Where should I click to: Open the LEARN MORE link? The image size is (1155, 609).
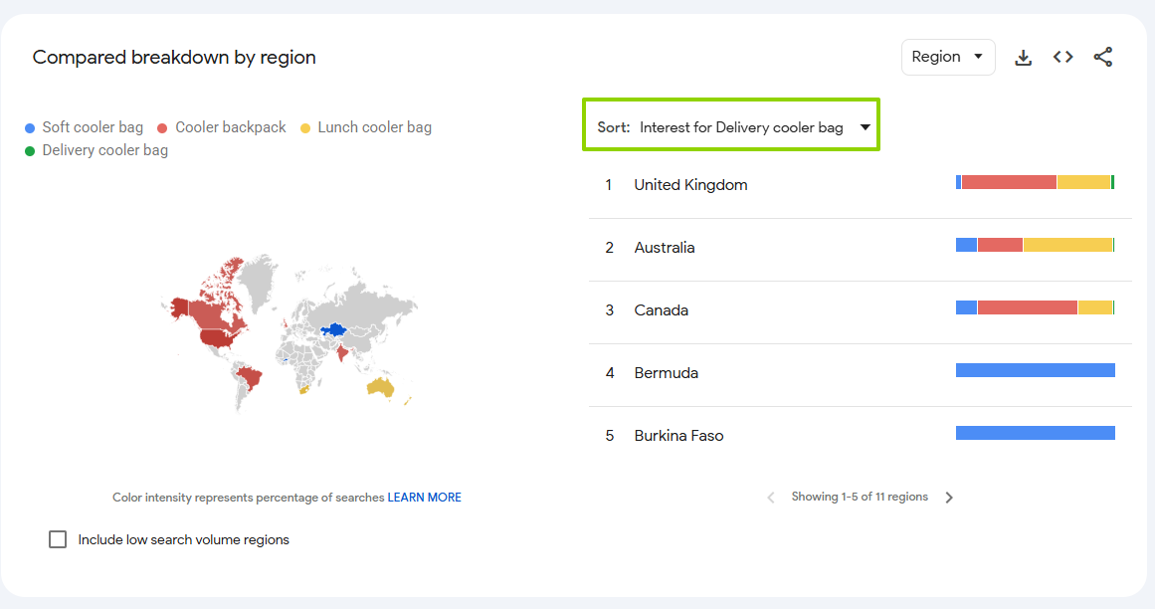[x=424, y=498]
